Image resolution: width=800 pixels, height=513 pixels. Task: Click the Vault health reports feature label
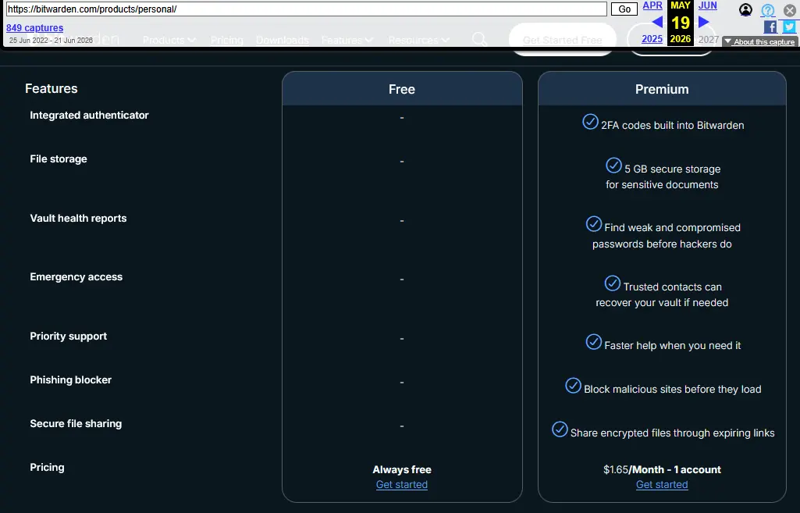pos(78,218)
